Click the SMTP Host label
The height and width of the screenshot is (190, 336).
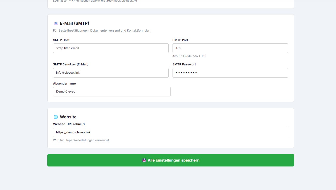click(61, 40)
